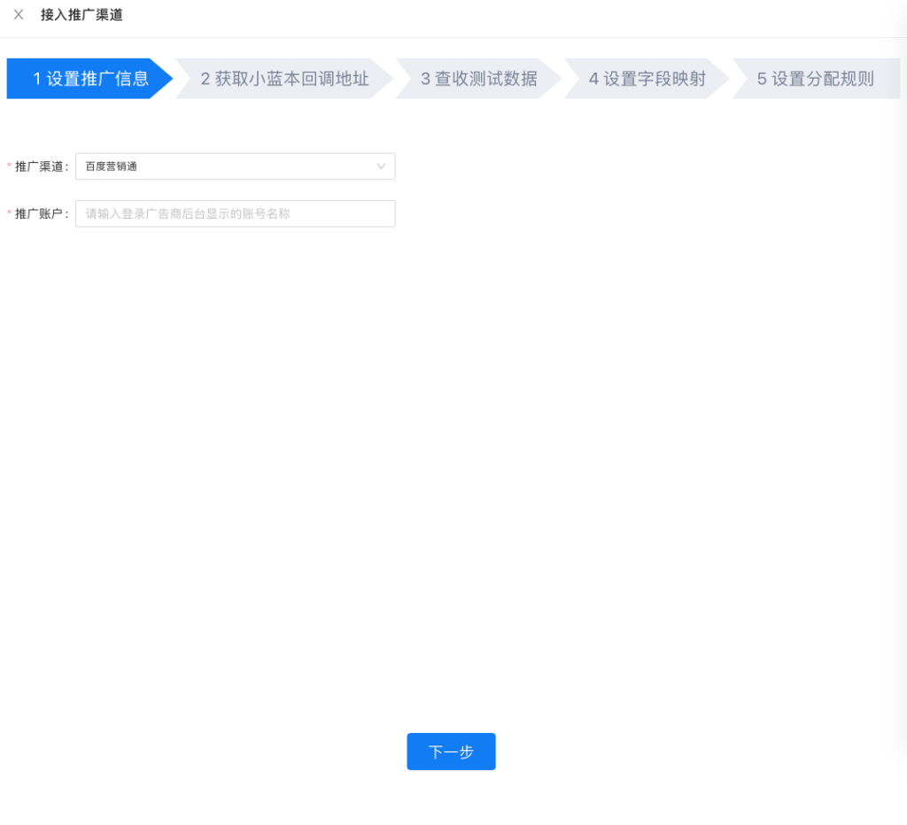Click placeholder text 请输入登录广告商后台显示的账号名称
The width and height of the screenshot is (907, 825).
188,213
